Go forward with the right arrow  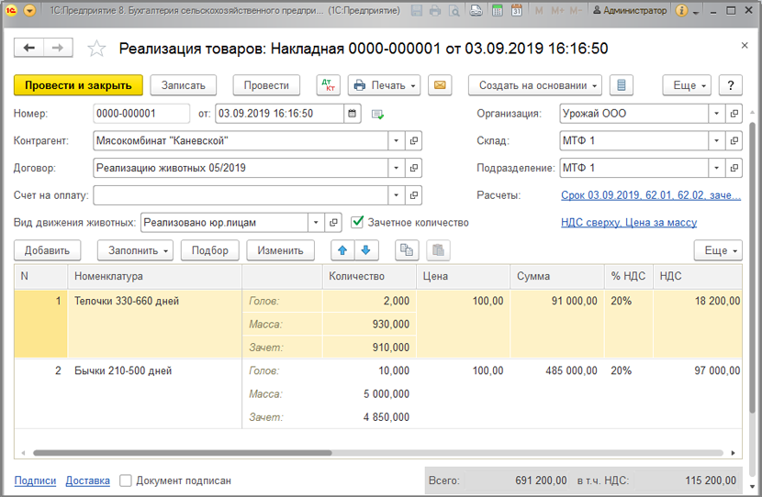click(58, 48)
